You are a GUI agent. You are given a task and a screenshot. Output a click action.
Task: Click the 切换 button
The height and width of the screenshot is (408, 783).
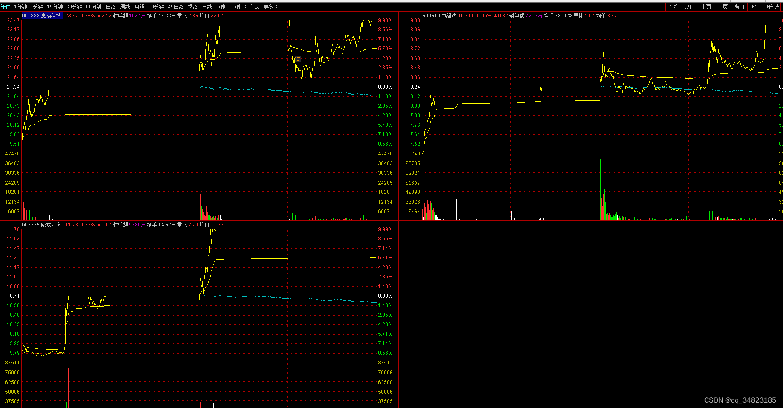[x=674, y=7]
